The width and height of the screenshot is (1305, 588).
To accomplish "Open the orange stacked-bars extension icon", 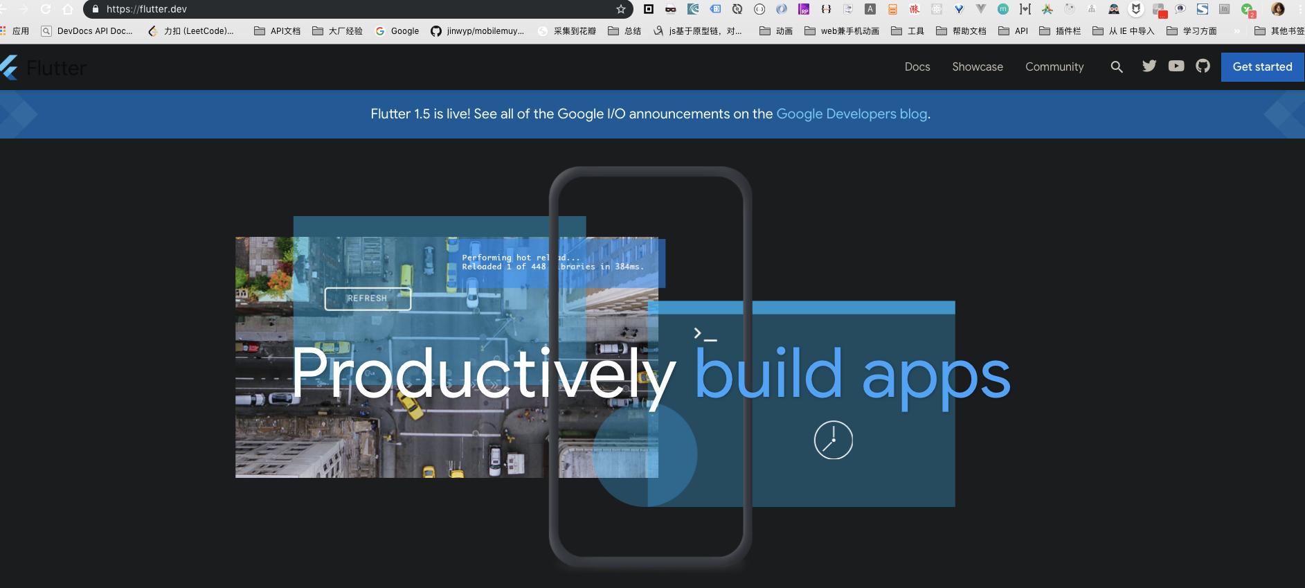I will point(892,9).
